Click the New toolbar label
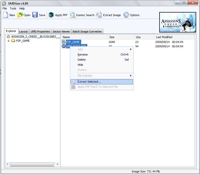The height and width of the screenshot is (175, 200). [x=12, y=15]
